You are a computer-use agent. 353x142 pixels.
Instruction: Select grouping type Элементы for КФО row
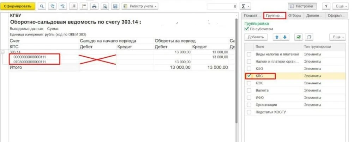(312, 69)
